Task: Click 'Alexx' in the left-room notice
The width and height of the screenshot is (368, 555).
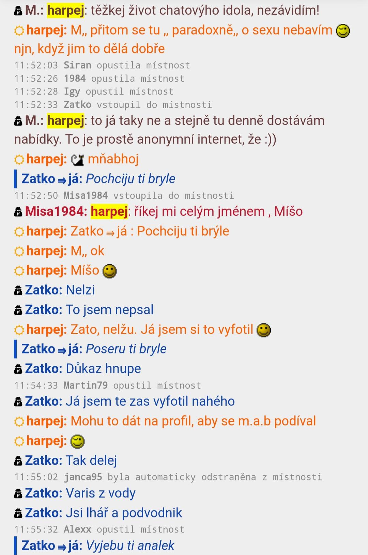Action: coord(77,529)
